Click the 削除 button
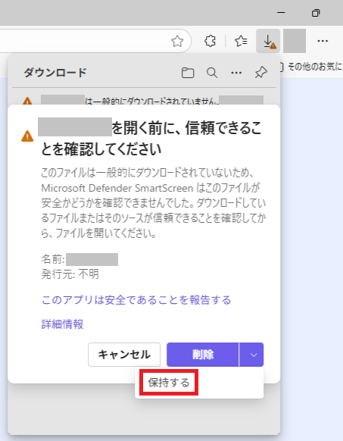Image resolution: width=343 pixels, height=441 pixels. point(203,355)
